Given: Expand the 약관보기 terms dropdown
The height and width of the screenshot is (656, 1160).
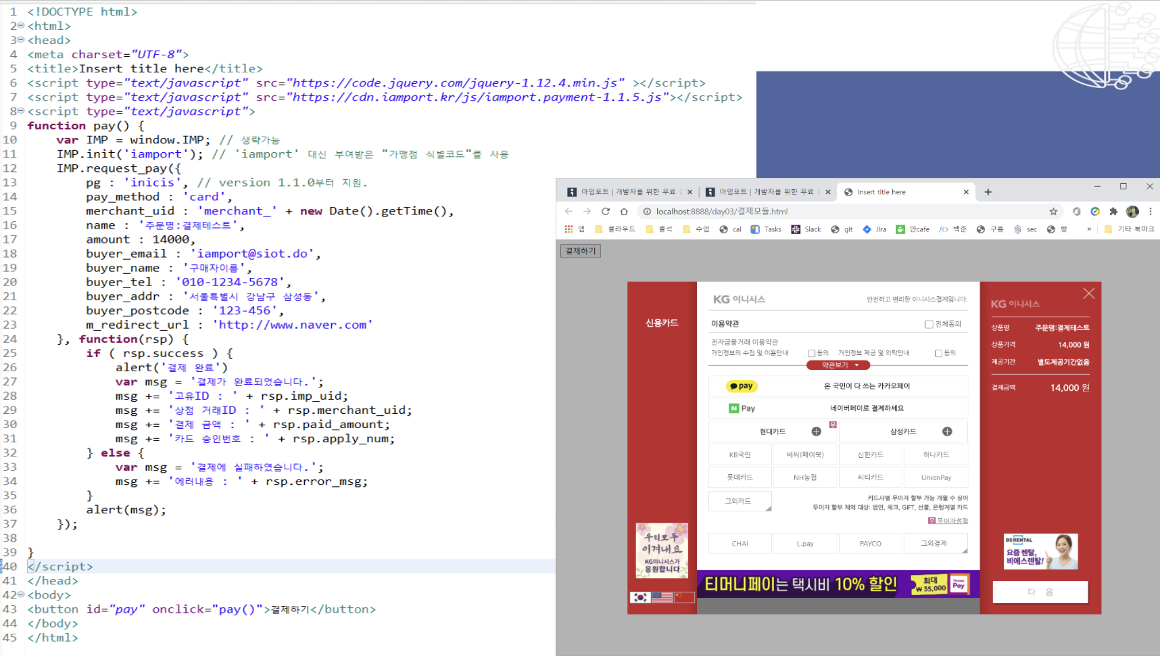Looking at the screenshot, I should tap(838, 365).
